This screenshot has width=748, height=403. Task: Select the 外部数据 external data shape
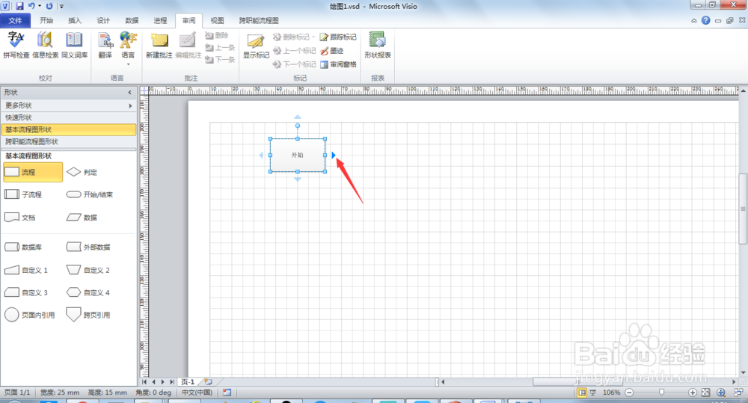pyautogui.click(x=88, y=247)
